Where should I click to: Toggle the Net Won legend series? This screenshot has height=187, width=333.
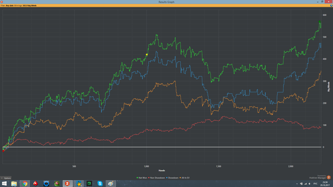pos(142,178)
